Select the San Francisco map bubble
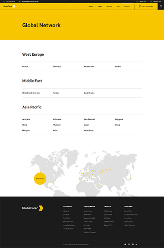164x248 pixels. point(40,179)
